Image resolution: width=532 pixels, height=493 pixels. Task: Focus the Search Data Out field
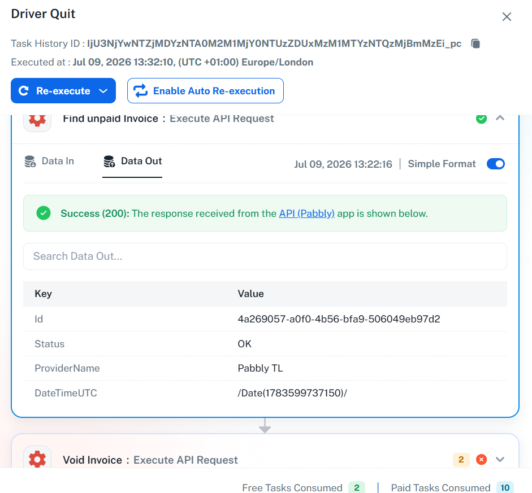(x=265, y=256)
